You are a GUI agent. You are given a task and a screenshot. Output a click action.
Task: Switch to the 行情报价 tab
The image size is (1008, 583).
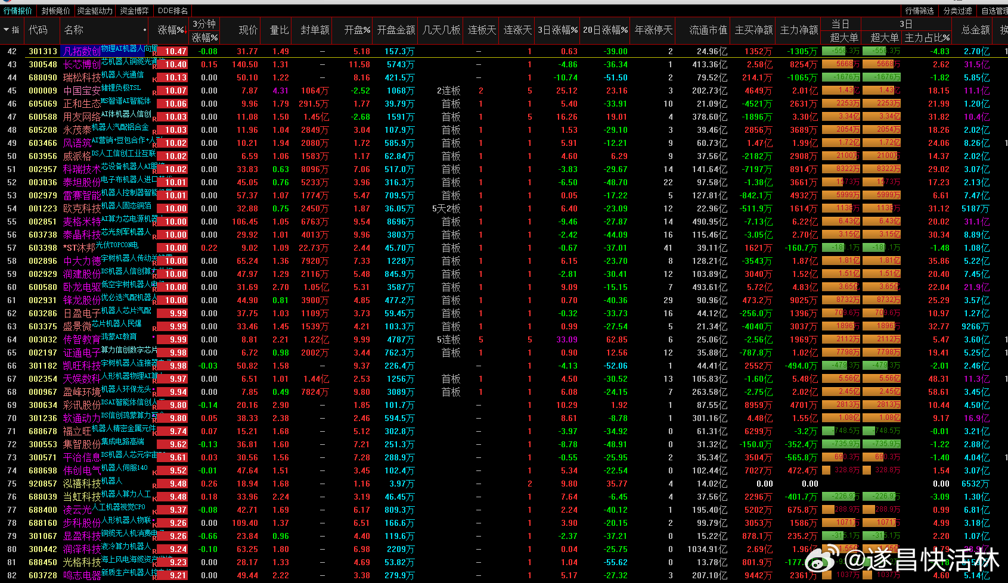pyautogui.click(x=18, y=11)
